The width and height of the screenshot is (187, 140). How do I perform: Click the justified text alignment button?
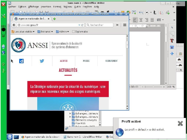152,20
